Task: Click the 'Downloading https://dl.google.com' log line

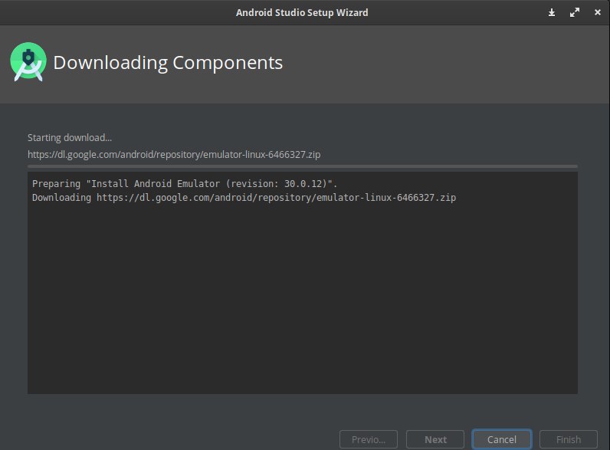Action: point(244,198)
